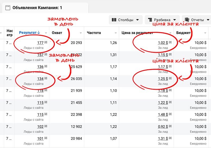Click the sort arrow next to Результат
This screenshot has width=211, height=148.
[x=39, y=33]
